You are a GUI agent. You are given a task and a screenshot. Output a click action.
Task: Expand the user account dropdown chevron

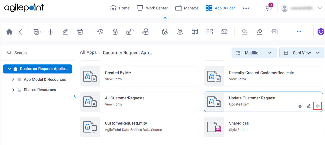320,8
